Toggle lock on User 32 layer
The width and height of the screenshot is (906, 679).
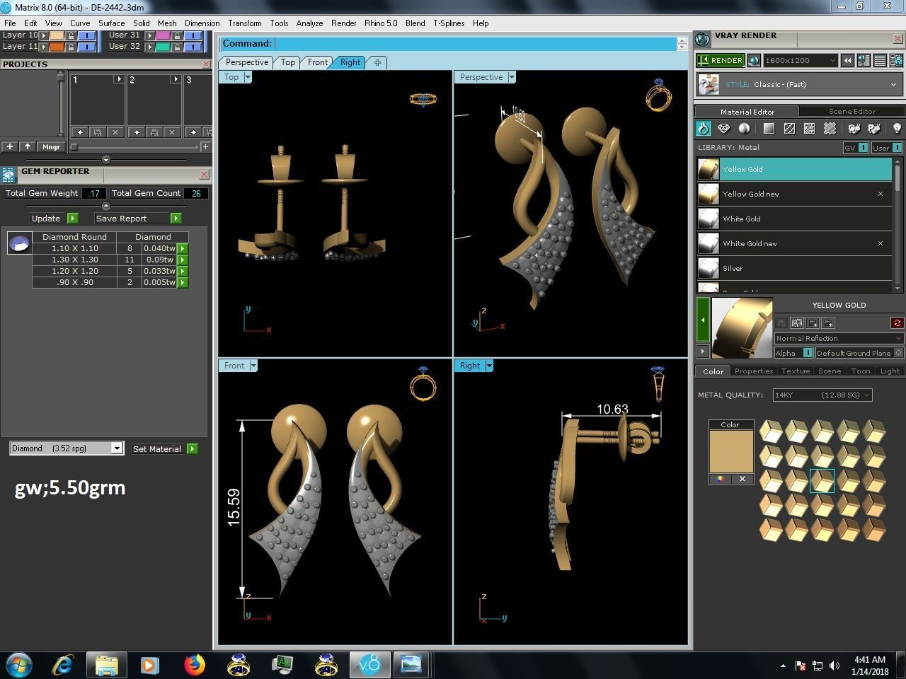point(177,47)
